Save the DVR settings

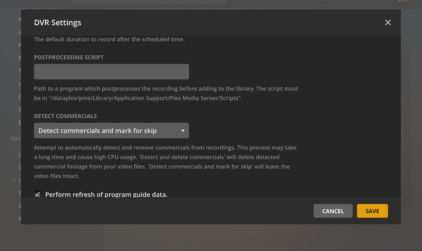[372, 211]
